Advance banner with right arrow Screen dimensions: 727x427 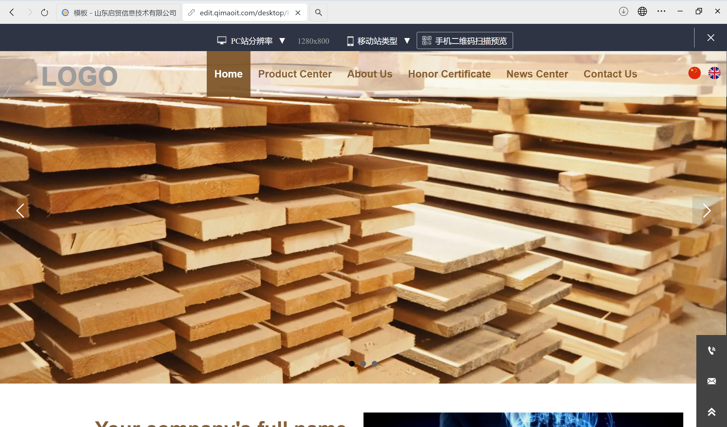[x=707, y=210]
